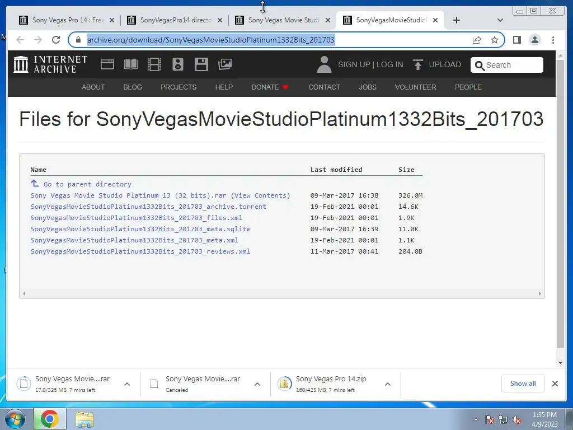573x430 pixels.
Task: Open the Chrome three-dot menu
Action: [553, 40]
